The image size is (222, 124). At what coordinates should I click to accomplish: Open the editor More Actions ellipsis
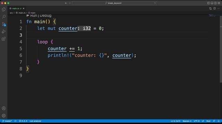point(219,8)
